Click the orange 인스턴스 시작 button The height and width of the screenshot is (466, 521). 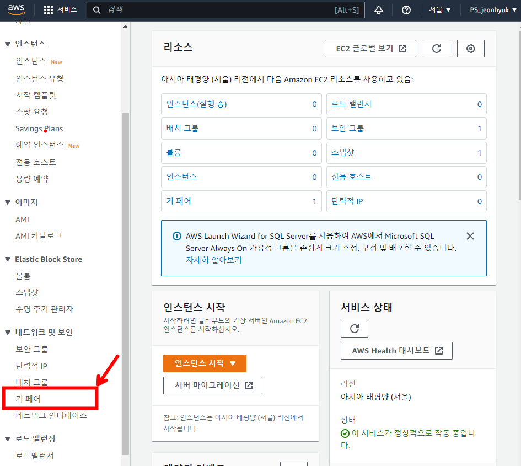click(205, 363)
